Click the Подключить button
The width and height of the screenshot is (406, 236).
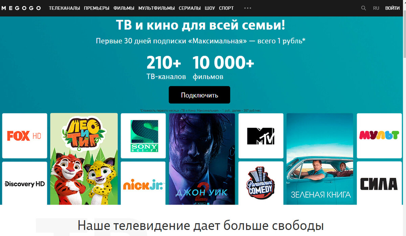click(199, 95)
